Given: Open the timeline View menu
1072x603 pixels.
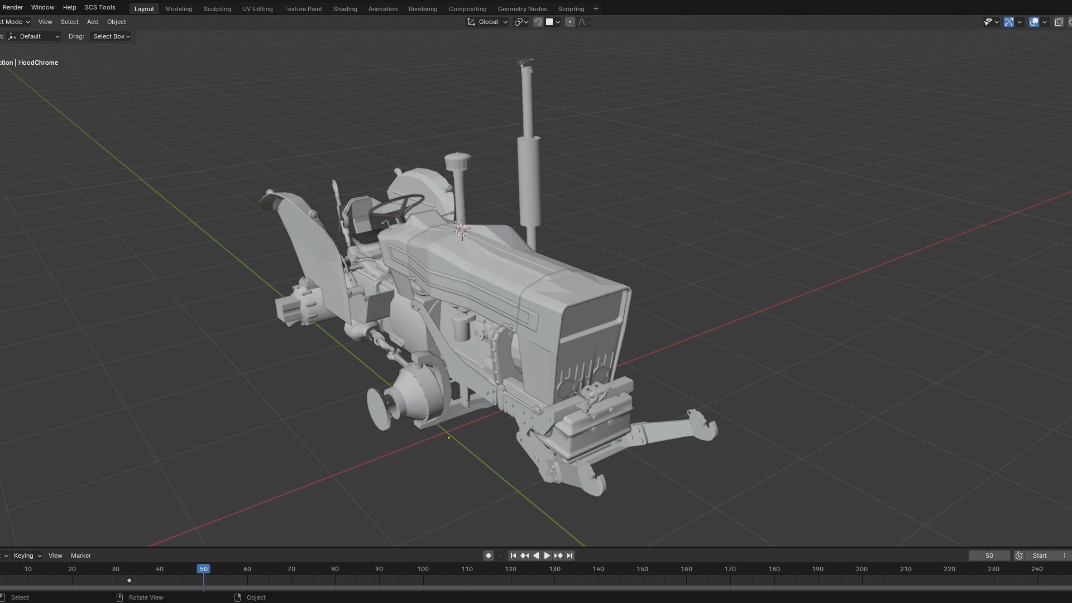Looking at the screenshot, I should pos(55,556).
